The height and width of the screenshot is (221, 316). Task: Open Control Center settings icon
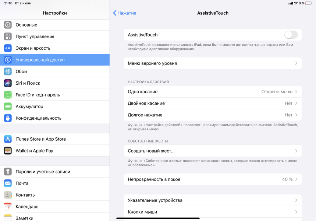pyautogui.click(x=8, y=36)
